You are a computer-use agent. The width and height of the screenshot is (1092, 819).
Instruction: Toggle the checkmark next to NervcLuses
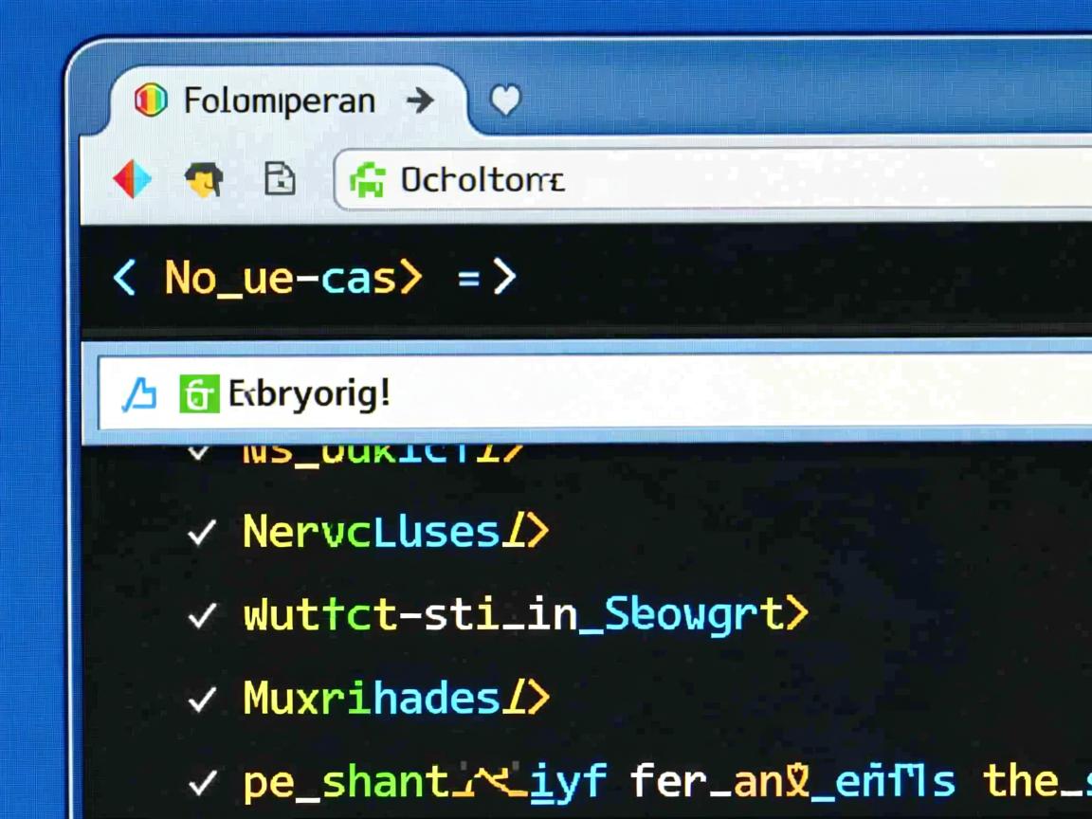click(202, 533)
